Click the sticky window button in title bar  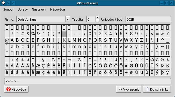pos(8,3)
